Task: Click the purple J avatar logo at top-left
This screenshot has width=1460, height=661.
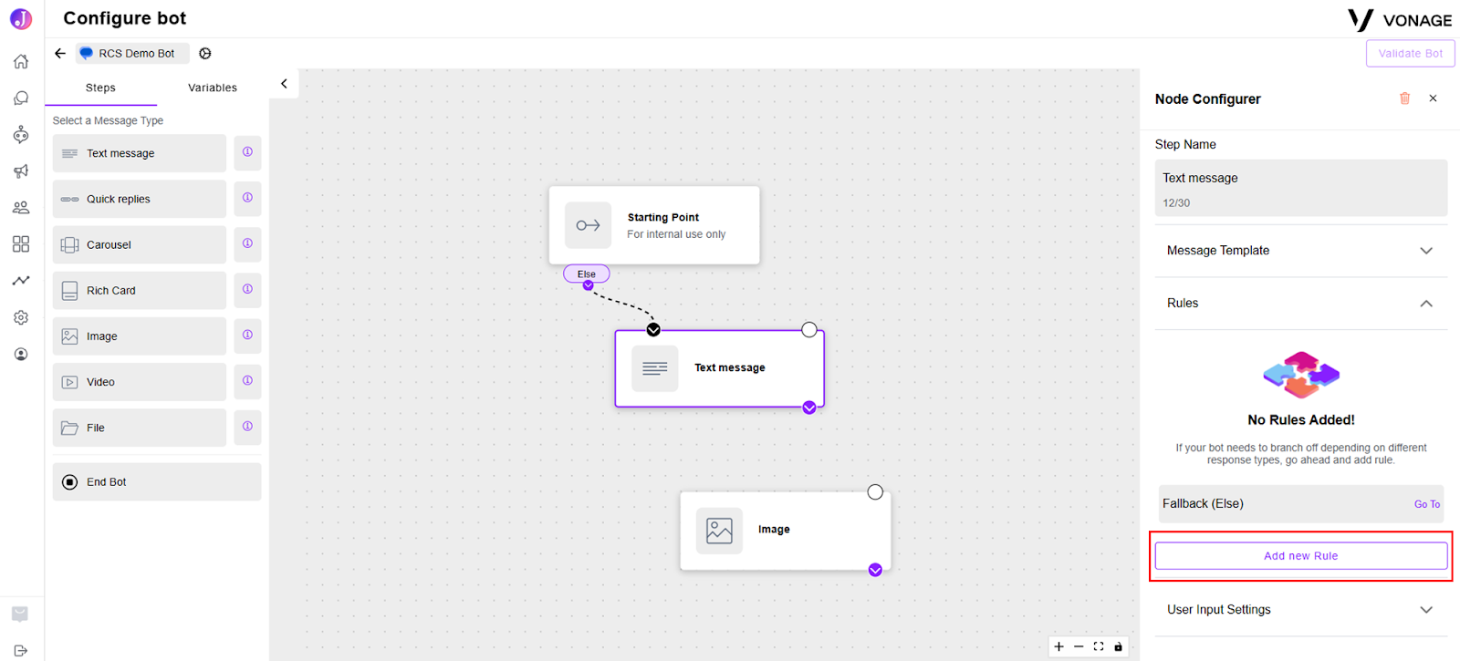Action: click(21, 18)
